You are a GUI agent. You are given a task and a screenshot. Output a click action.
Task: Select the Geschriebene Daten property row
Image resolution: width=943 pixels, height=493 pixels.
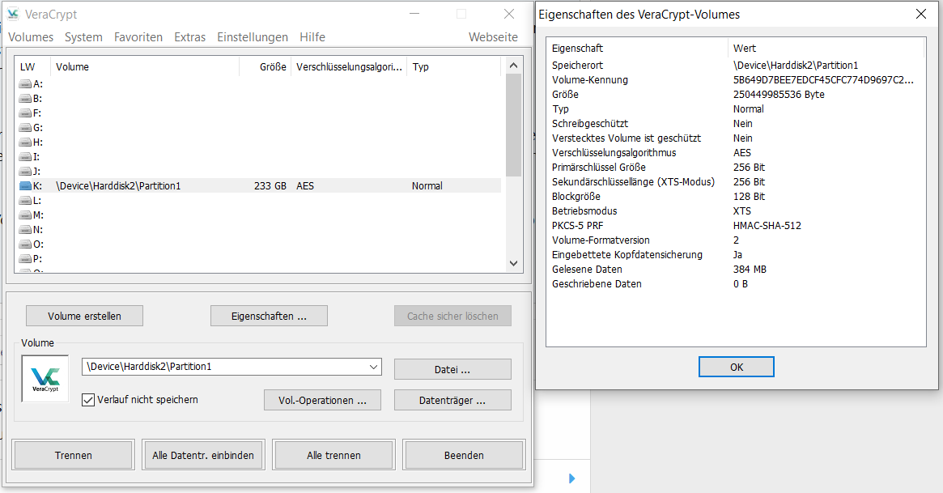pyautogui.click(x=735, y=284)
